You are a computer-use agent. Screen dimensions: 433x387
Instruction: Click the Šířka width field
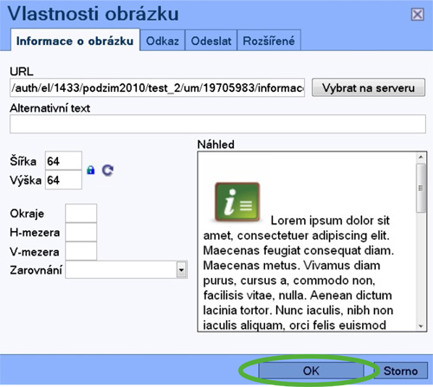coord(63,161)
